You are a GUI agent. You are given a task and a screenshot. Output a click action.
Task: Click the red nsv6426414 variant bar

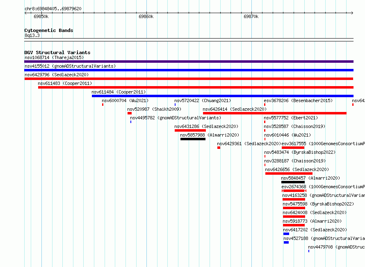(x=275, y=113)
